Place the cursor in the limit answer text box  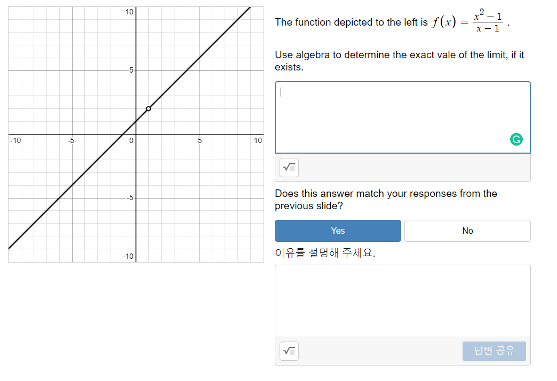(x=402, y=116)
